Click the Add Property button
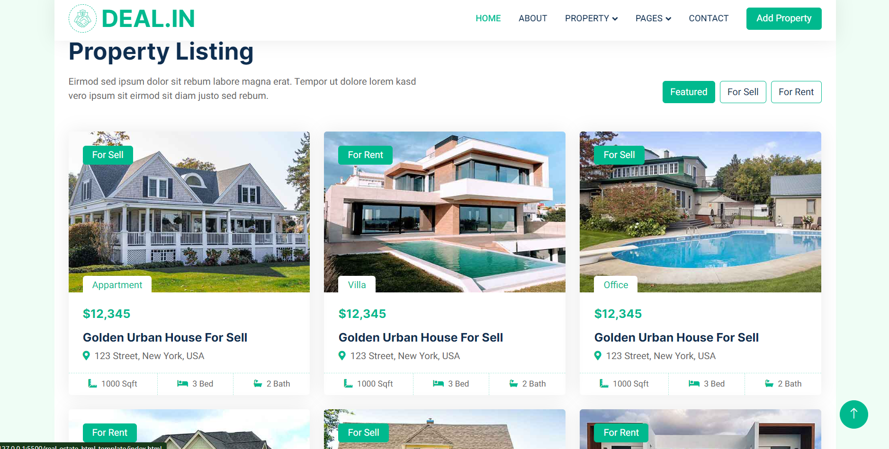Viewport: 889px width, 449px height. click(x=784, y=18)
